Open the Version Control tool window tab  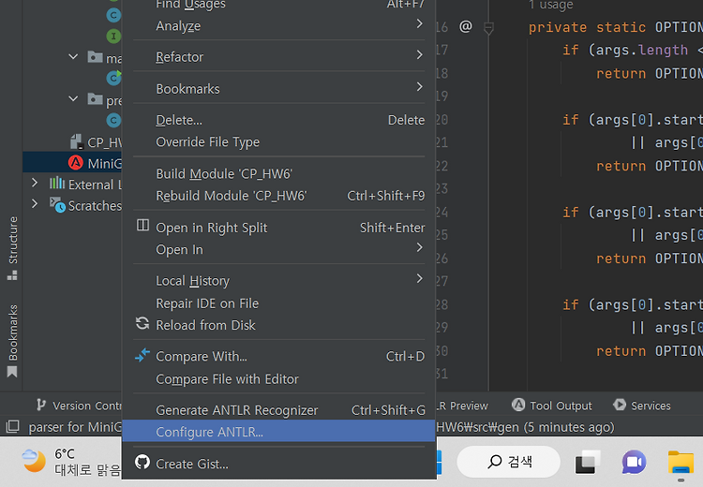click(79, 406)
